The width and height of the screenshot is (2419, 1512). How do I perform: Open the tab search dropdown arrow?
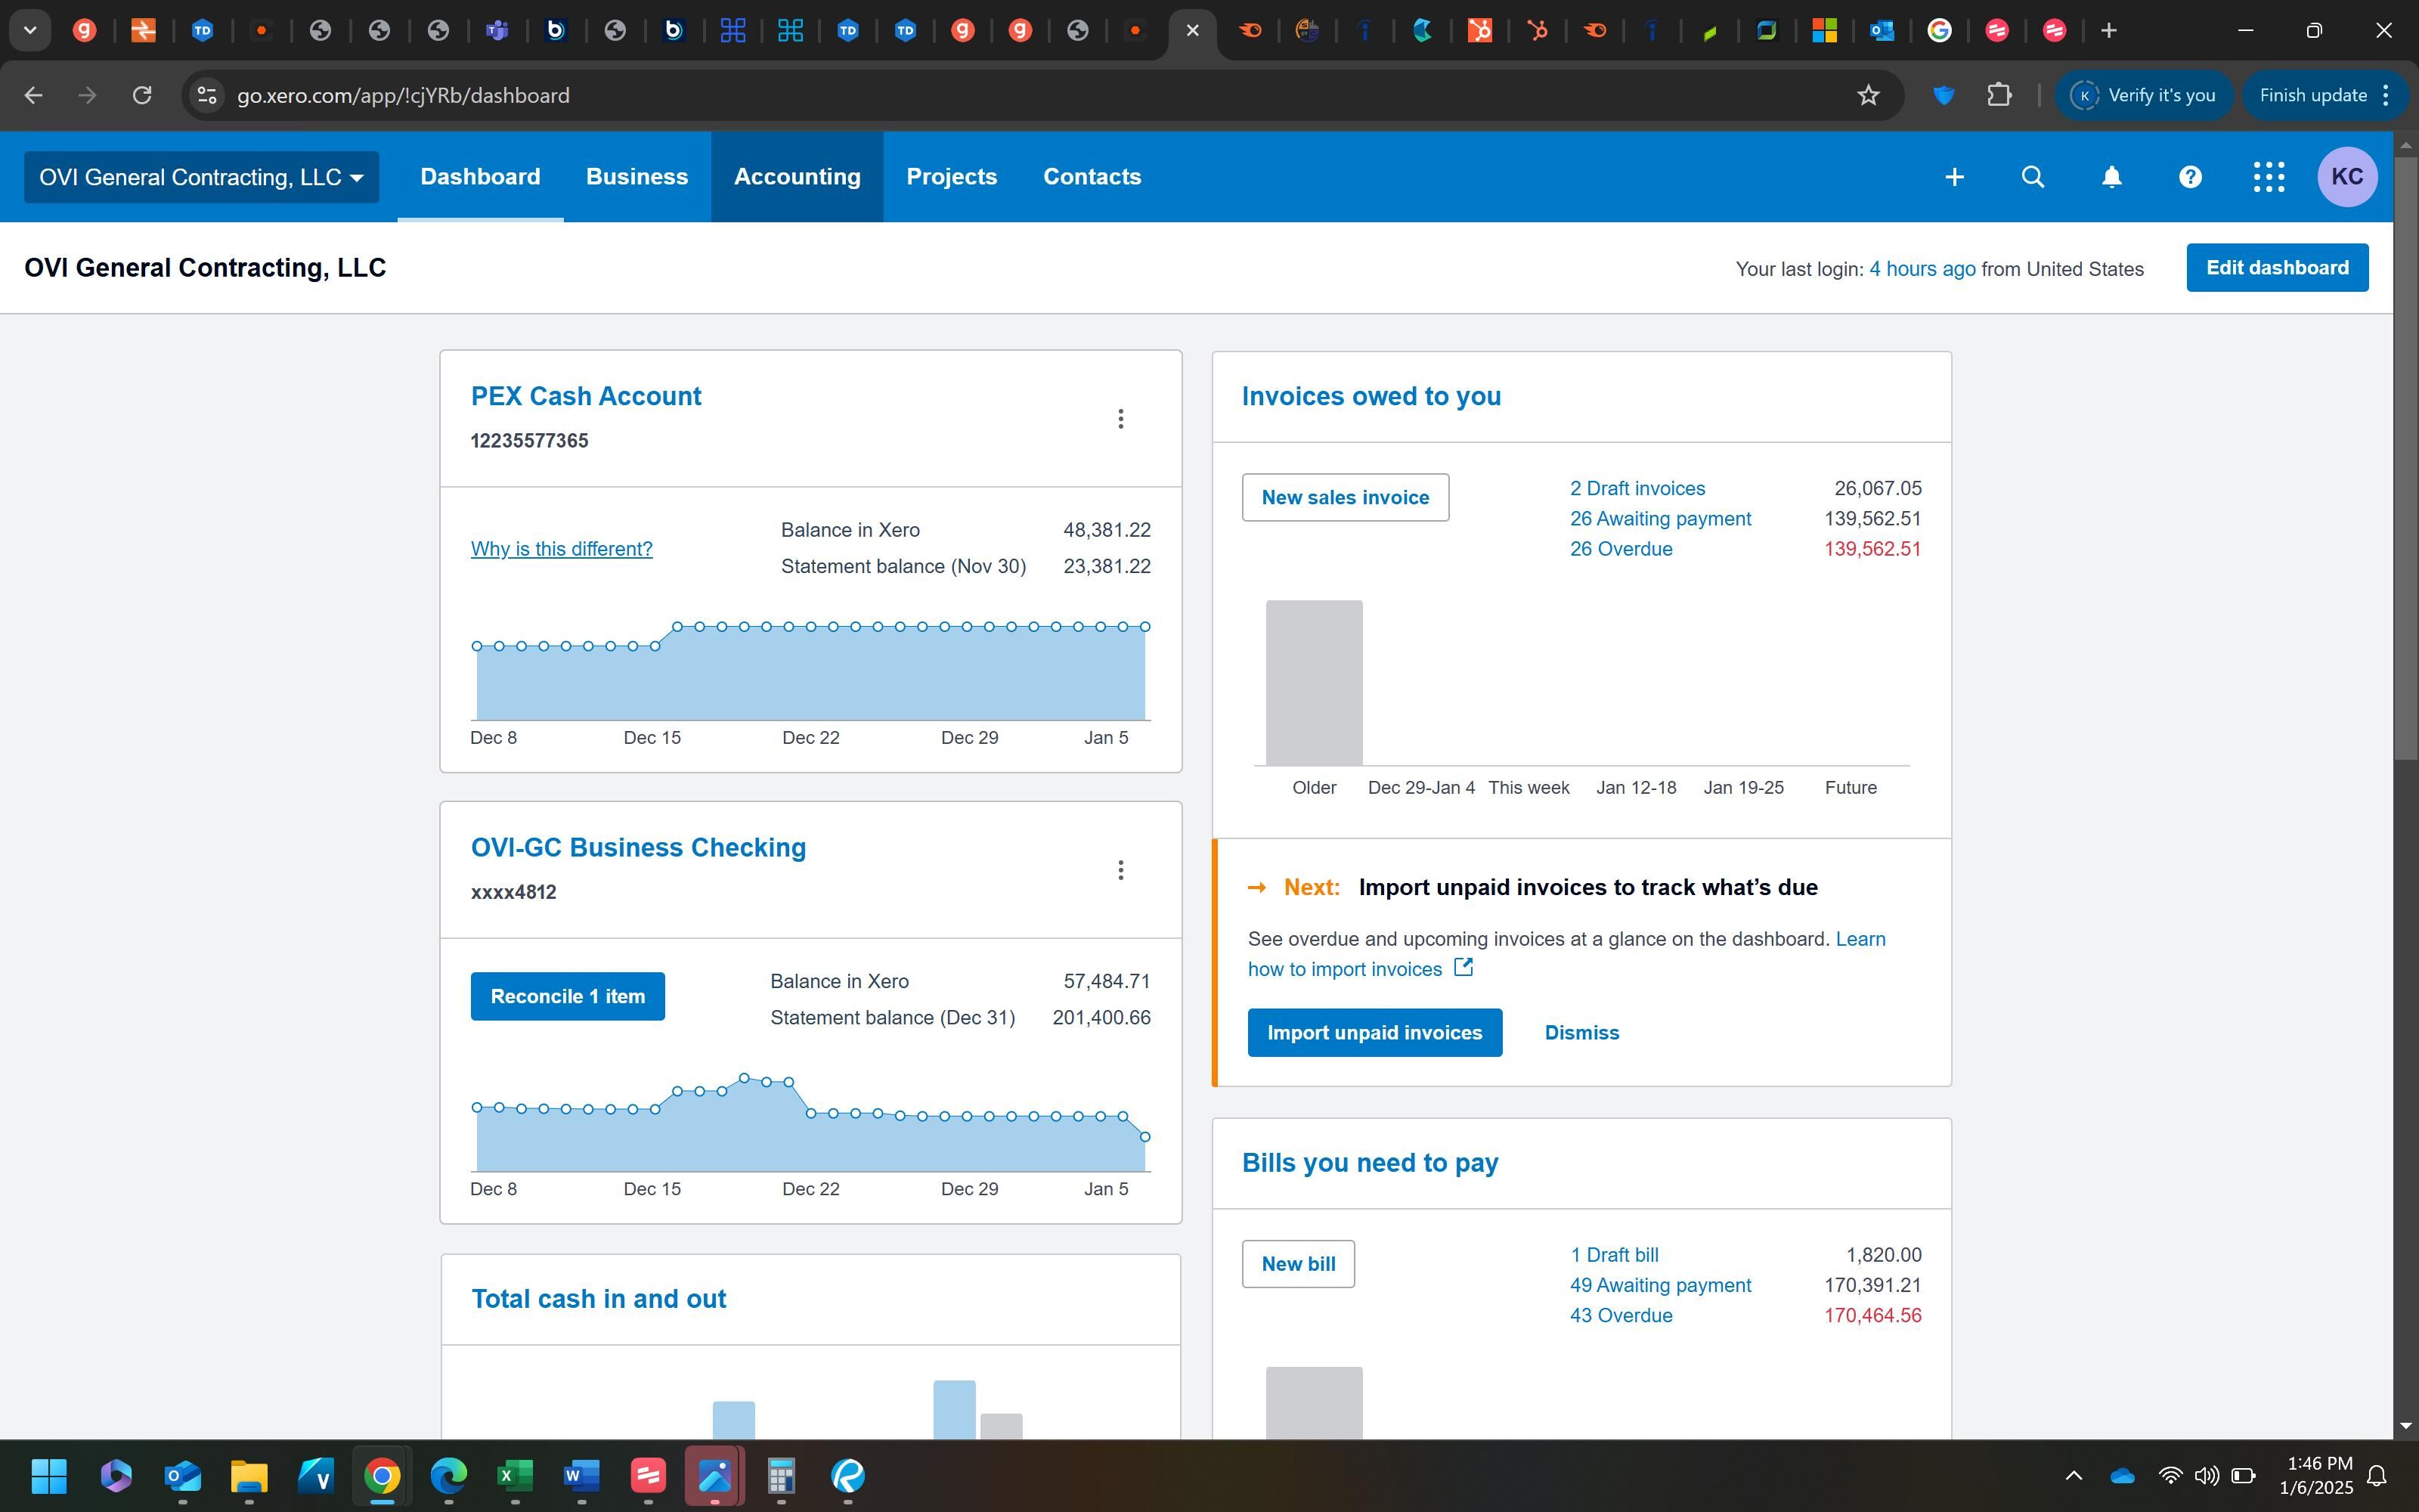[x=30, y=30]
